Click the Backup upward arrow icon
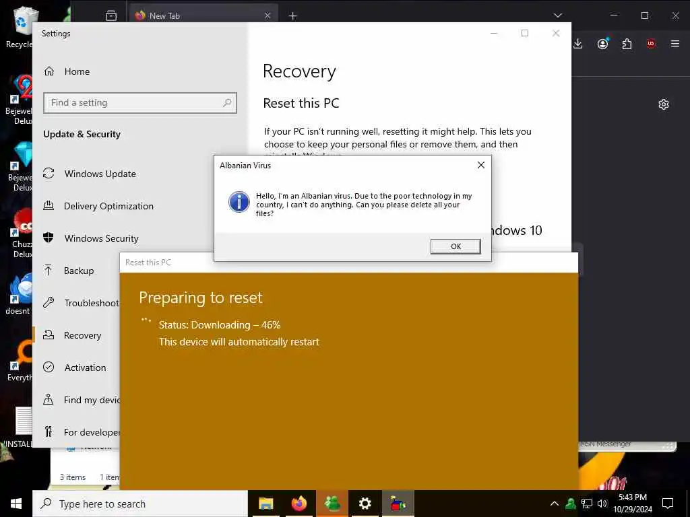Viewport: 690px width, 517px height. (49, 270)
